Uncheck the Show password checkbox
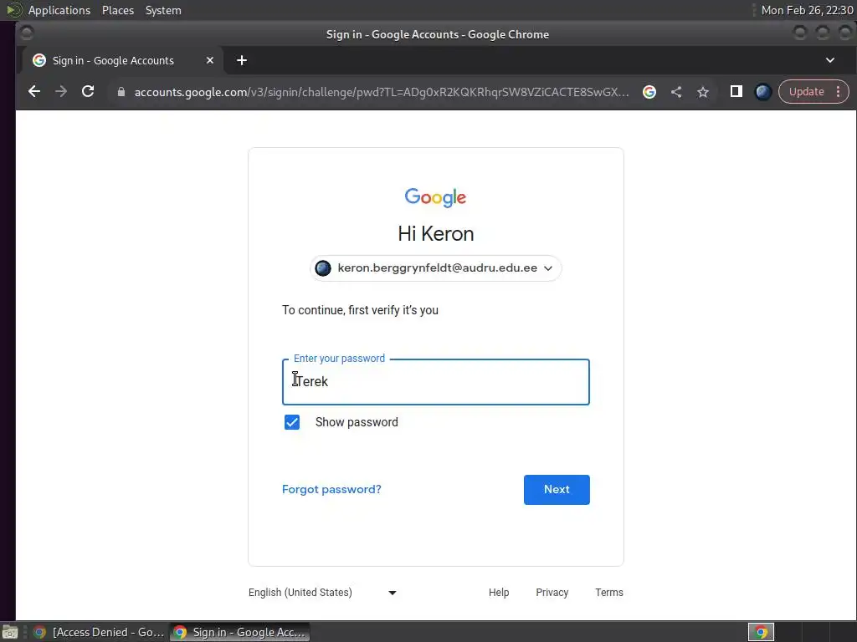Viewport: 857px width, 642px height. pyautogui.click(x=292, y=422)
